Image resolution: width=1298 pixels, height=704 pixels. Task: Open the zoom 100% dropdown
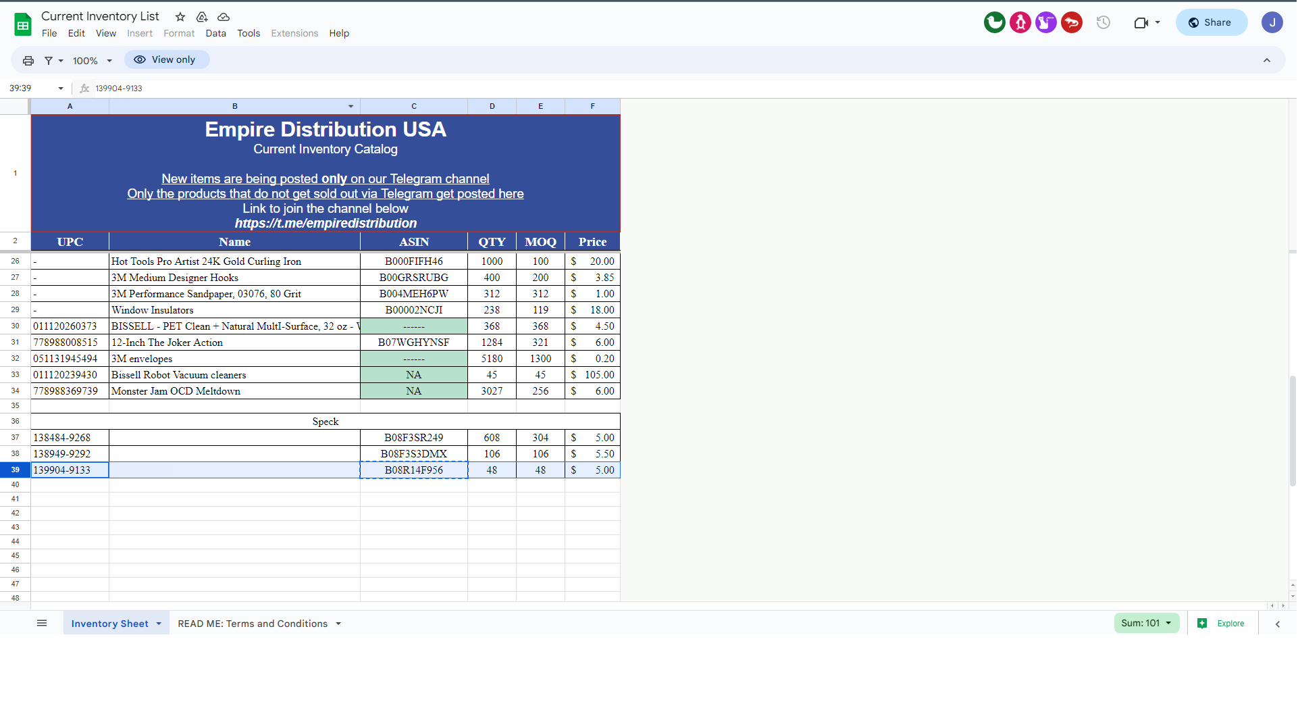[x=93, y=61]
